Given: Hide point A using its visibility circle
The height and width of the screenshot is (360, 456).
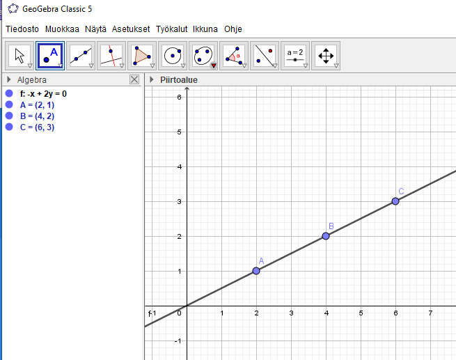Looking at the screenshot, I should [x=9, y=104].
